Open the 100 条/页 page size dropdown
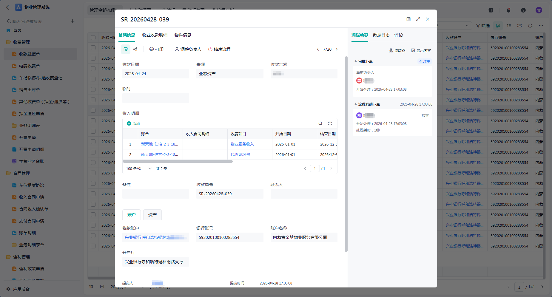This screenshot has width=552, height=297. pyautogui.click(x=139, y=169)
